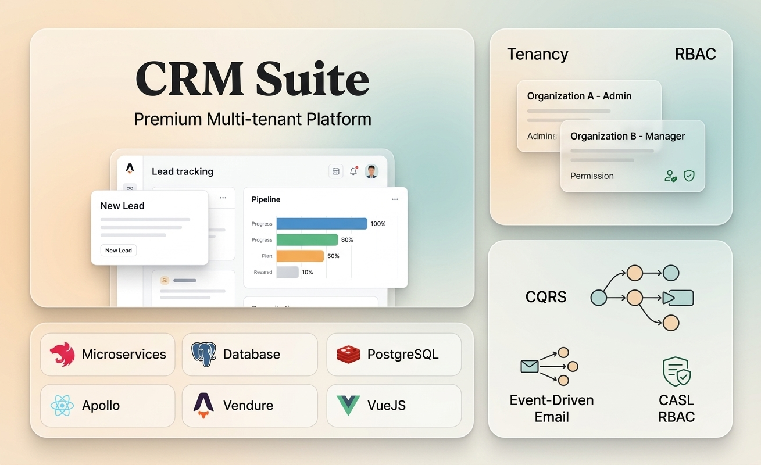Open the Pipeline card overflow menu
Image resolution: width=761 pixels, height=465 pixels.
coord(395,198)
